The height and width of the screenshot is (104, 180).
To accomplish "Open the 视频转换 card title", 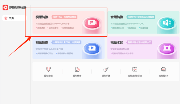I will (42, 17).
